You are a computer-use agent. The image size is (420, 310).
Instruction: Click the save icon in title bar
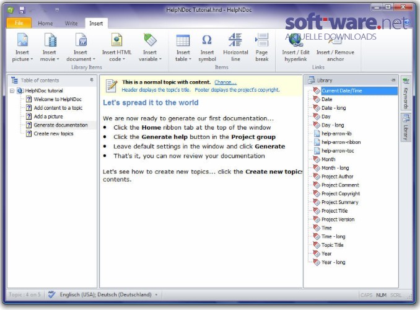point(22,10)
